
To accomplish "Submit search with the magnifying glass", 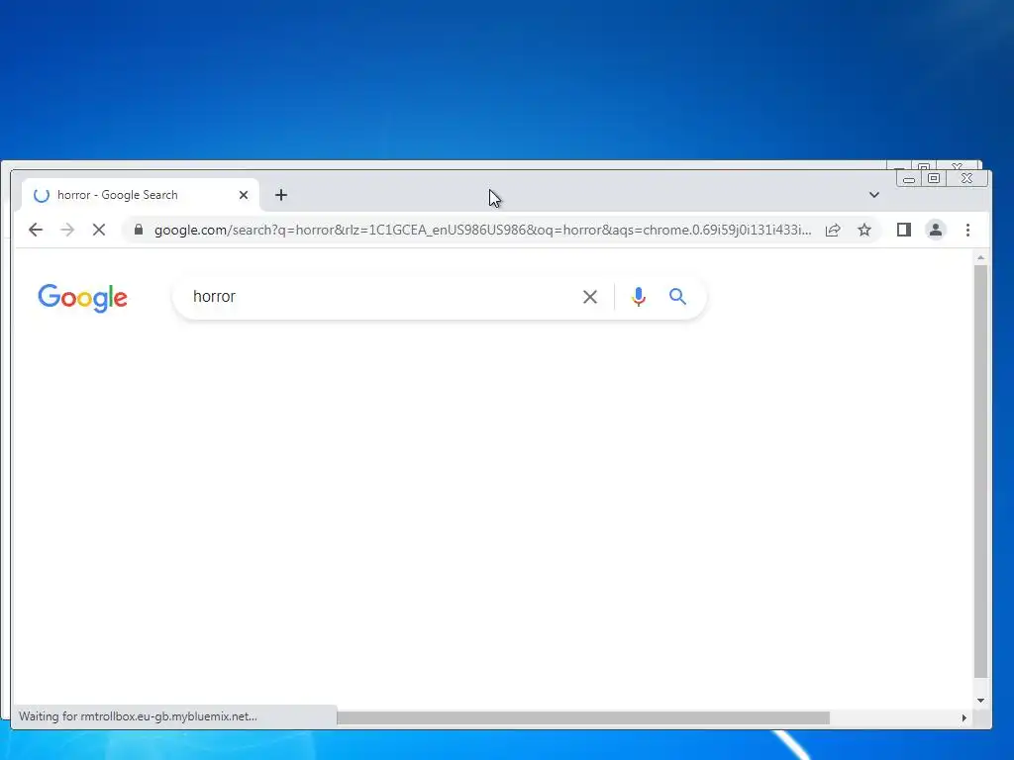I will [677, 297].
